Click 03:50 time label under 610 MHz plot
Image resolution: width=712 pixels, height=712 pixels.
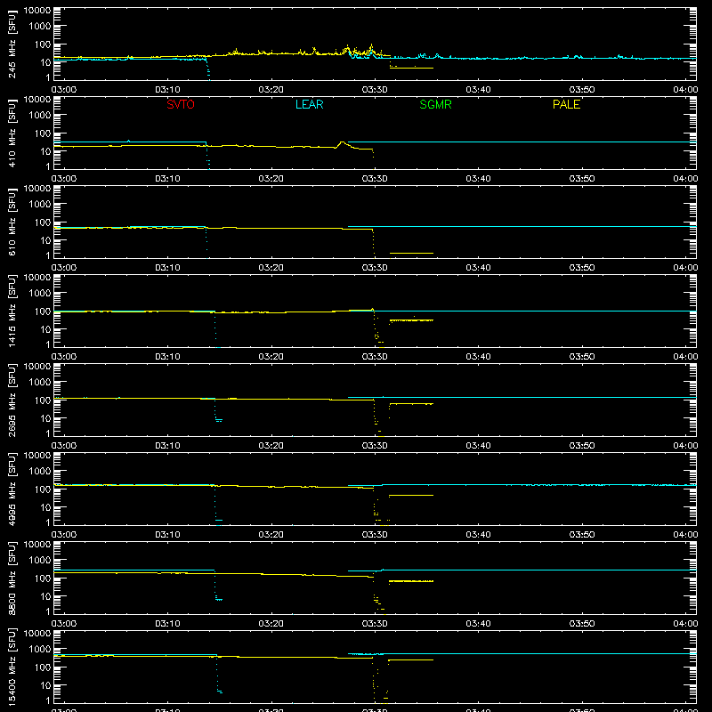582,268
